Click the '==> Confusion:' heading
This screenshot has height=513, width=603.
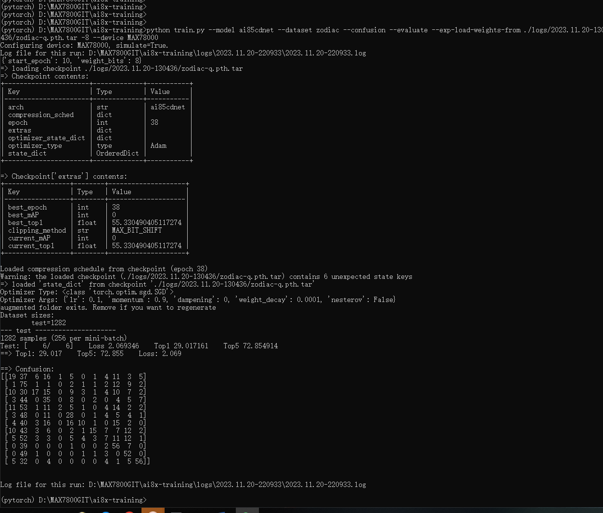(x=27, y=369)
